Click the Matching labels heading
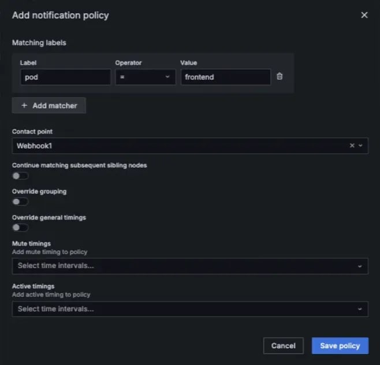Viewport: 380px width, 365px height. tap(39, 43)
